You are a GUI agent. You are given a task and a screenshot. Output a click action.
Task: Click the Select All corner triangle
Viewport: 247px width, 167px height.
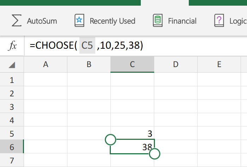click(x=12, y=65)
